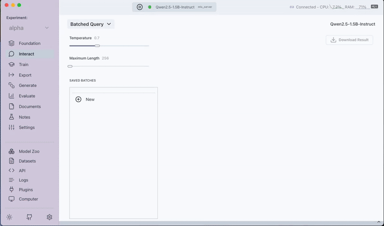
Task: Open GitHub link icon in sidebar footer
Action: click(29, 217)
